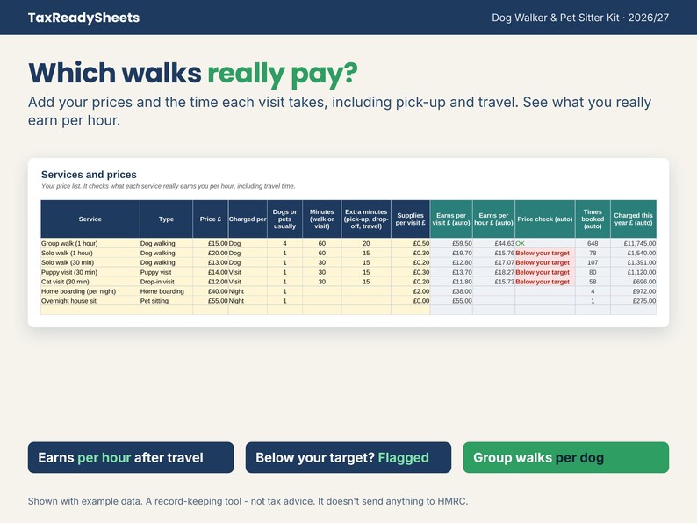Click the 'Service' column header
The height and width of the screenshot is (523, 697).
coord(90,219)
